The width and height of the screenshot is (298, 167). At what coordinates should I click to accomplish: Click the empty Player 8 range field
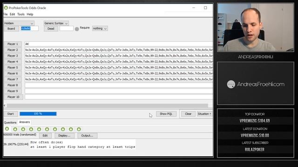point(119,85)
